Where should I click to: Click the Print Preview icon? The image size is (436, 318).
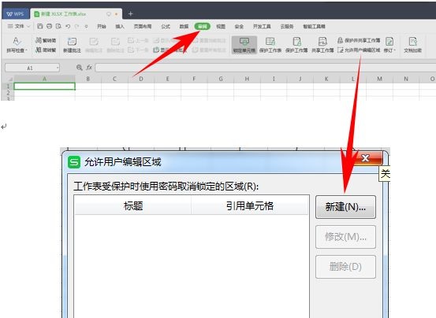(x=58, y=26)
